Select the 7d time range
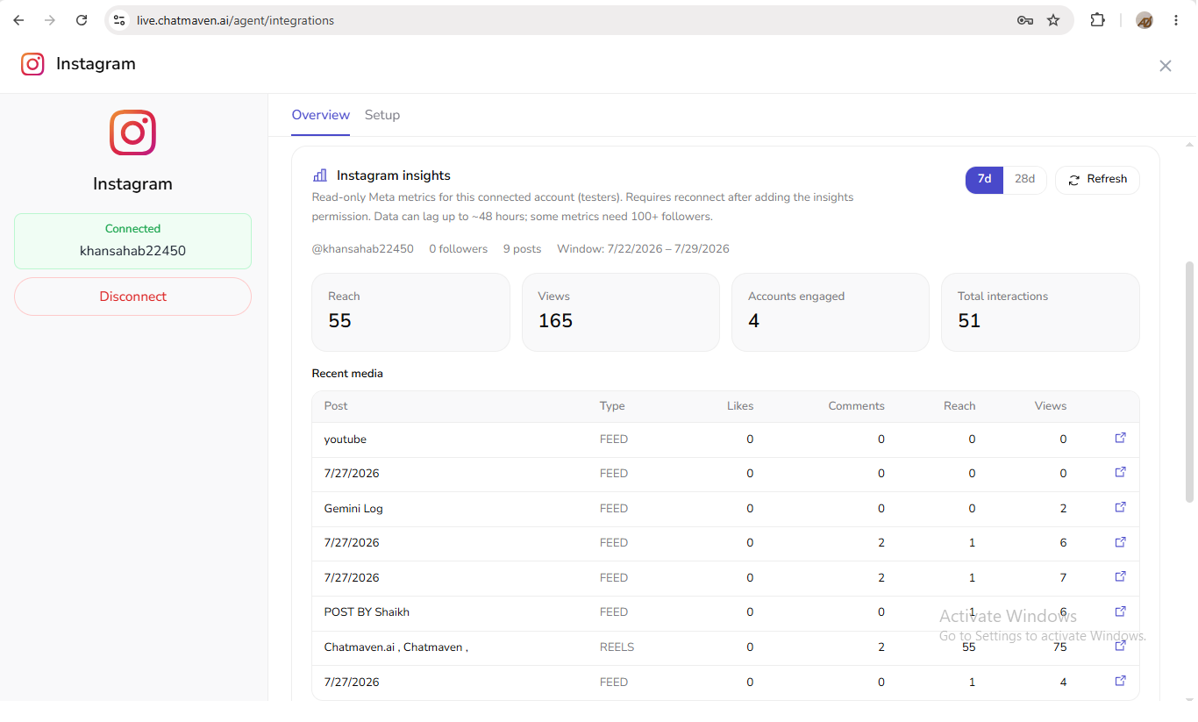Image resolution: width=1198 pixels, height=722 pixels. (x=984, y=179)
